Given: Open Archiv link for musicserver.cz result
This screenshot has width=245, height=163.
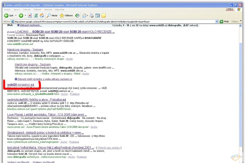Looking at the screenshot, I should click(x=94, y=127).
